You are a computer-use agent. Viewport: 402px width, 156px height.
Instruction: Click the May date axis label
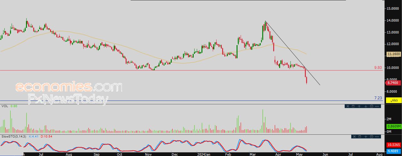point(299,154)
